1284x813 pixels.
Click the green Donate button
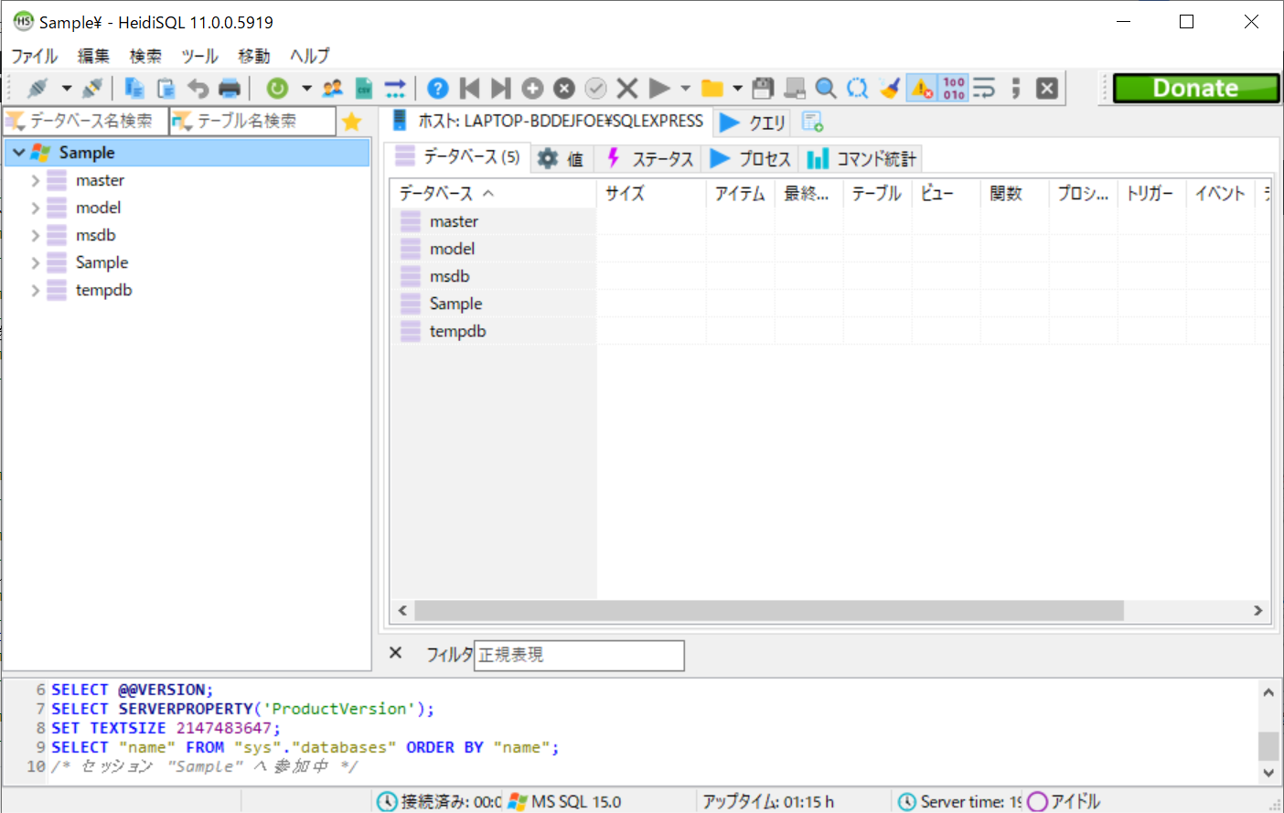1196,88
